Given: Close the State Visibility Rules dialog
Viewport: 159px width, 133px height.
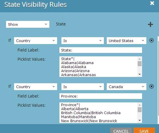Looking at the screenshot, I should click(152, 3).
